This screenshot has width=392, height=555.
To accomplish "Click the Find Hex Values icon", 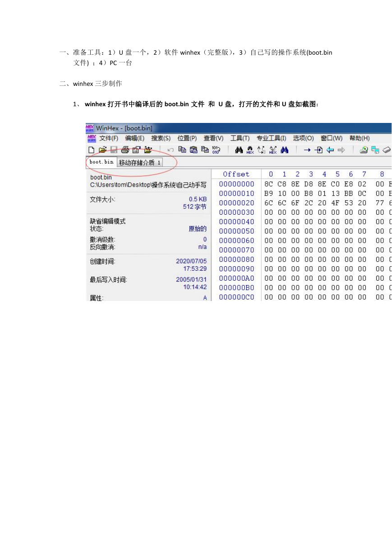I will [x=250, y=150].
